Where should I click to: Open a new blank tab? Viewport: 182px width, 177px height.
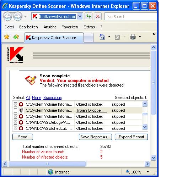click(x=89, y=38)
